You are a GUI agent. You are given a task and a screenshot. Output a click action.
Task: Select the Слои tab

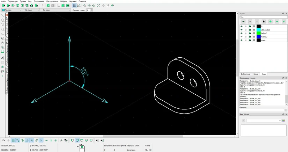(264, 74)
